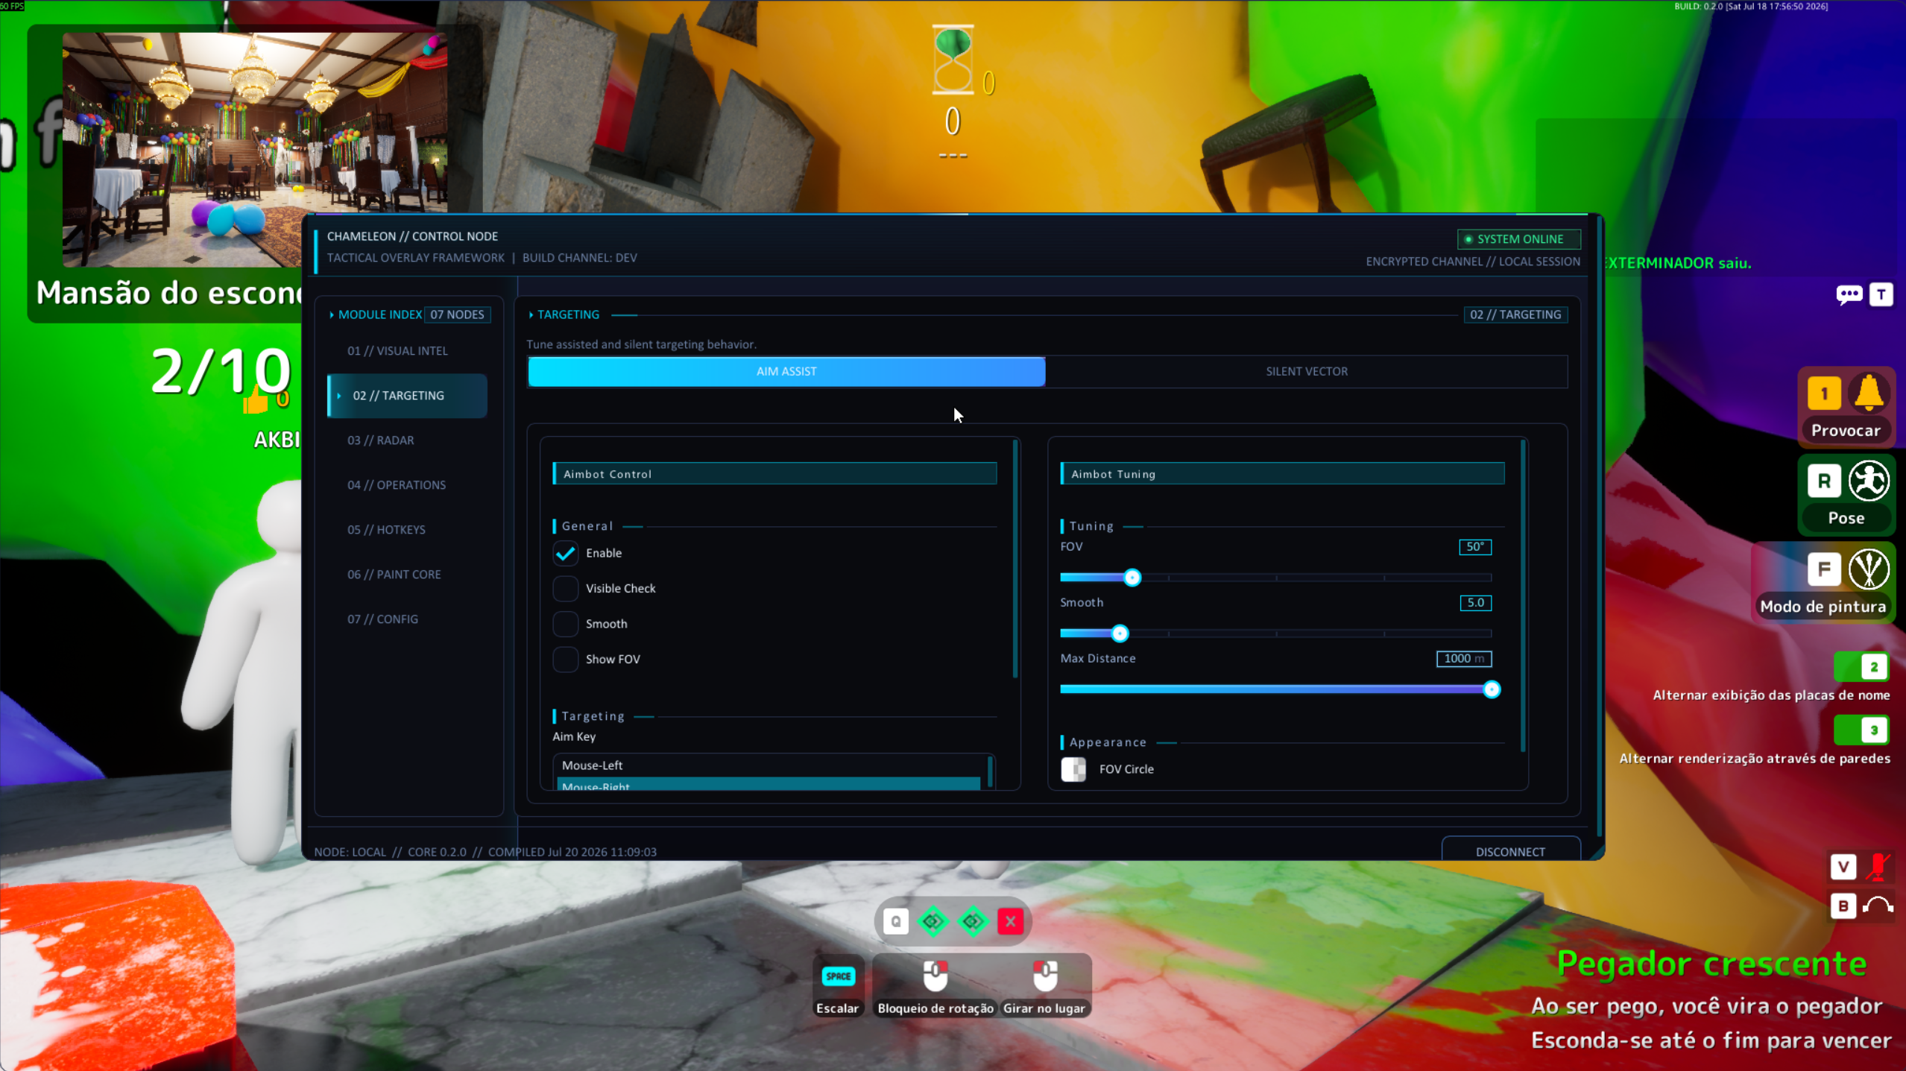This screenshot has width=1906, height=1071.
Task: Collapse the TARGETING section header arrow
Action: tap(531, 315)
